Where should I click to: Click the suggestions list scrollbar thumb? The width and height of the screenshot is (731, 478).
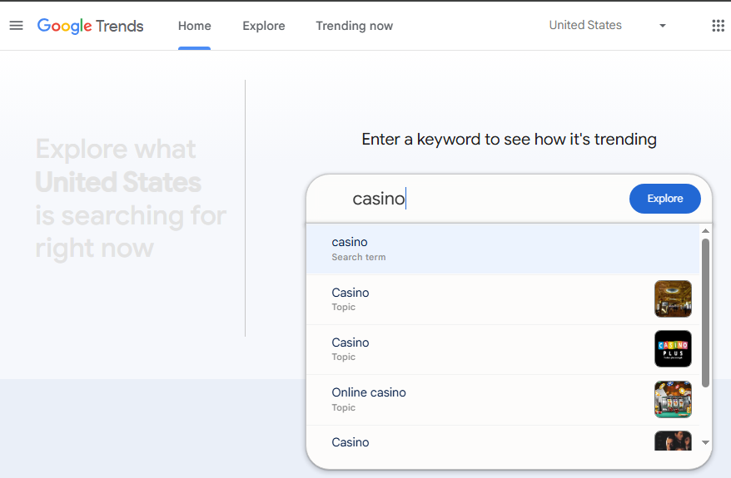(x=705, y=313)
